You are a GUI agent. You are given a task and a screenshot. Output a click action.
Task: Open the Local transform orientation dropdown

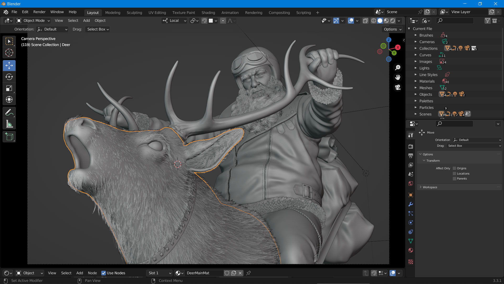coord(174,21)
